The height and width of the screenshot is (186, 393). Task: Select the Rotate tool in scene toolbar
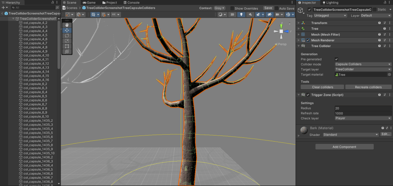tap(67, 35)
